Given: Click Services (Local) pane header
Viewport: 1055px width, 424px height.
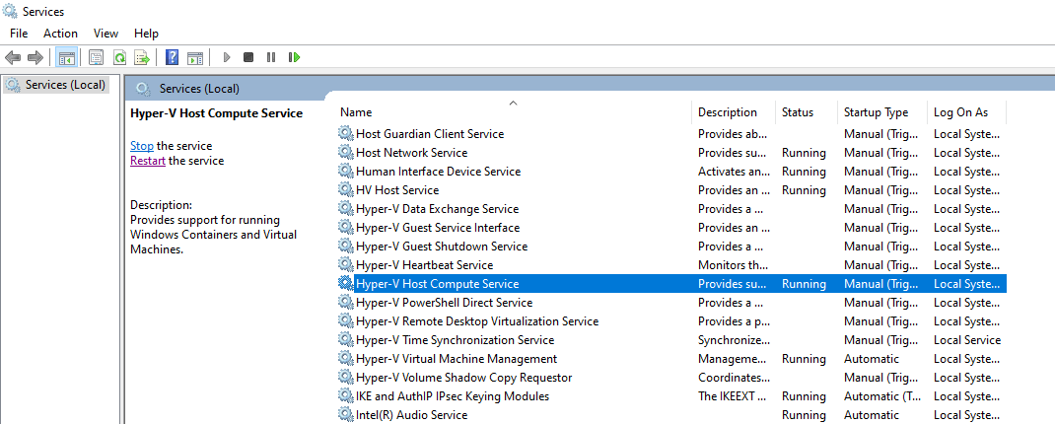Looking at the screenshot, I should [x=198, y=88].
